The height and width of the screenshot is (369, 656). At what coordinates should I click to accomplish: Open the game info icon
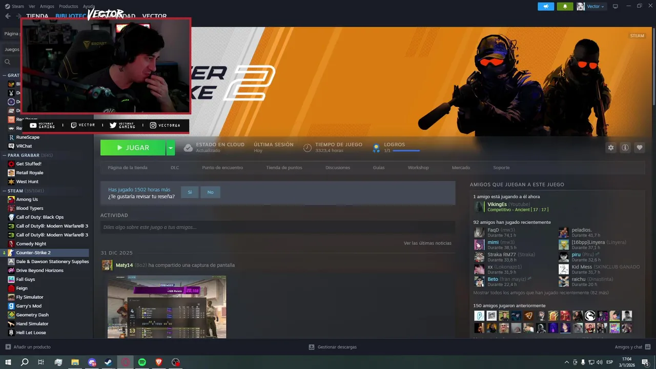(625, 148)
